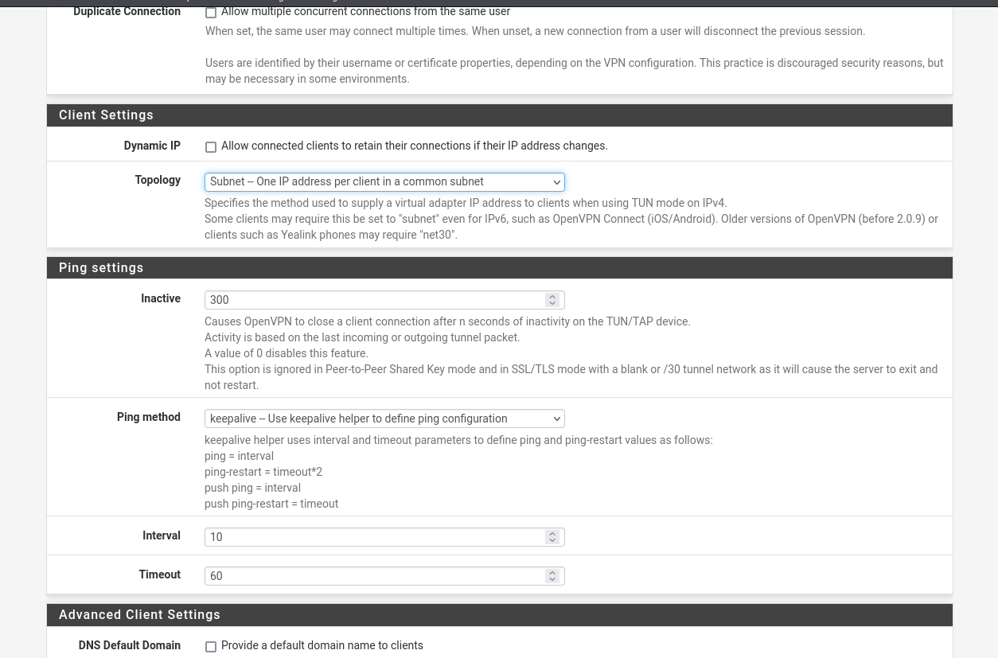
Task: Click the Interval field's up spinner arrow
Action: pos(552,533)
